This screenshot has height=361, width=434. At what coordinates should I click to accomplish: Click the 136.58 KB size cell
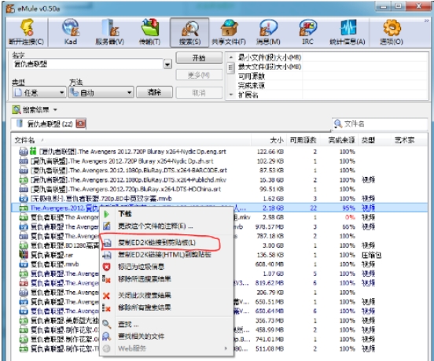coord(270,255)
